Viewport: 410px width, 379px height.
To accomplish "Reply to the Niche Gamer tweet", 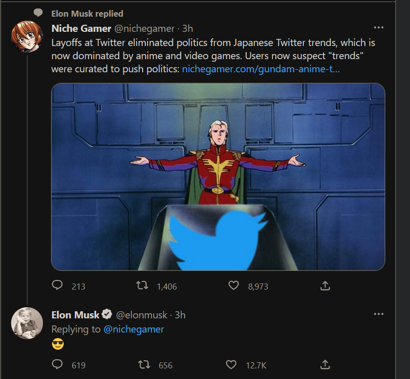I will pos(57,285).
